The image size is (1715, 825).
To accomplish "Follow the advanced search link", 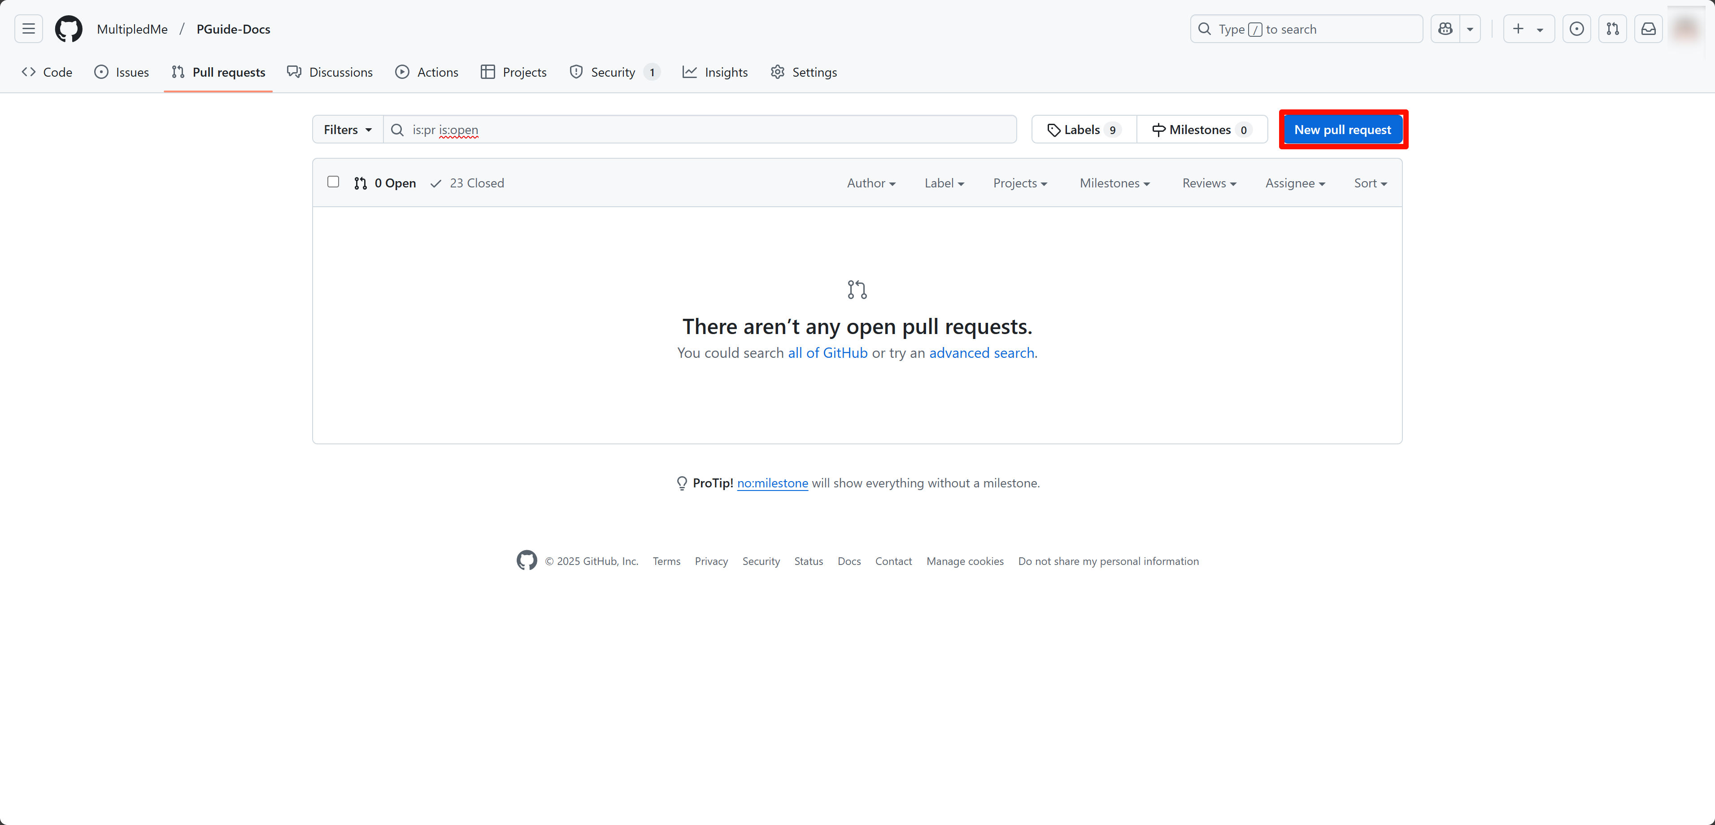I will (x=981, y=353).
